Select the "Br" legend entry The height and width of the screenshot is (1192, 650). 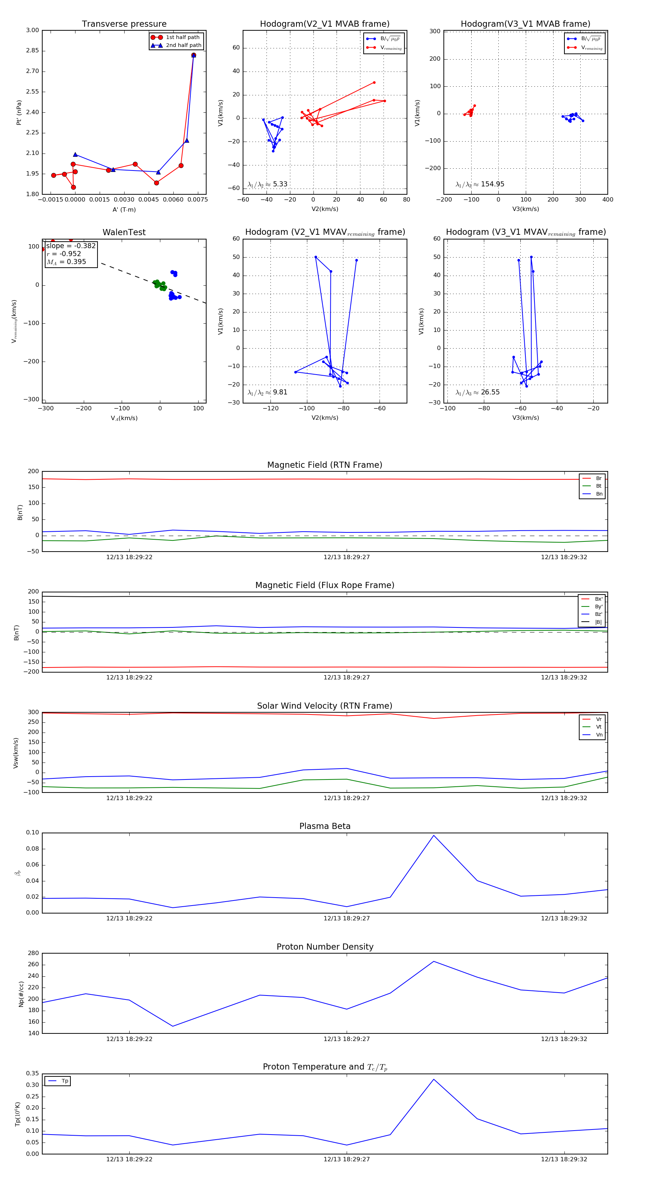(592, 479)
